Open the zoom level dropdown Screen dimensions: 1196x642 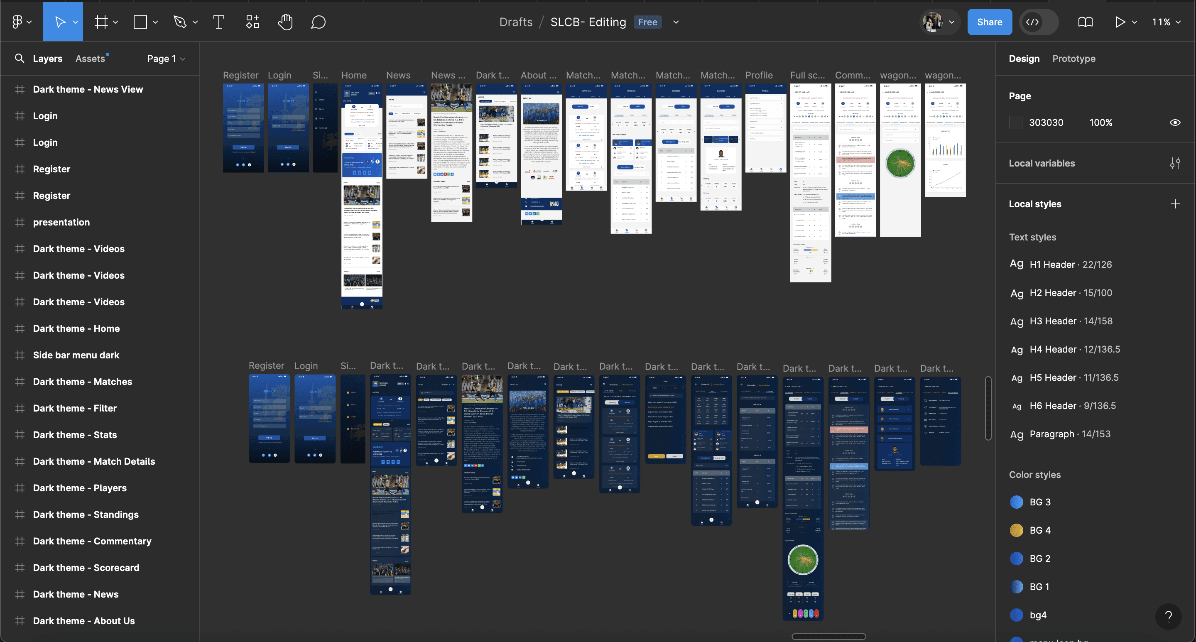pos(1166,22)
